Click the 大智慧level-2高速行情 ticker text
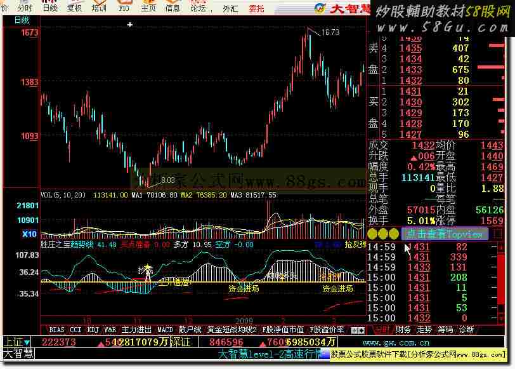The width and height of the screenshot is (515, 369). point(271,354)
